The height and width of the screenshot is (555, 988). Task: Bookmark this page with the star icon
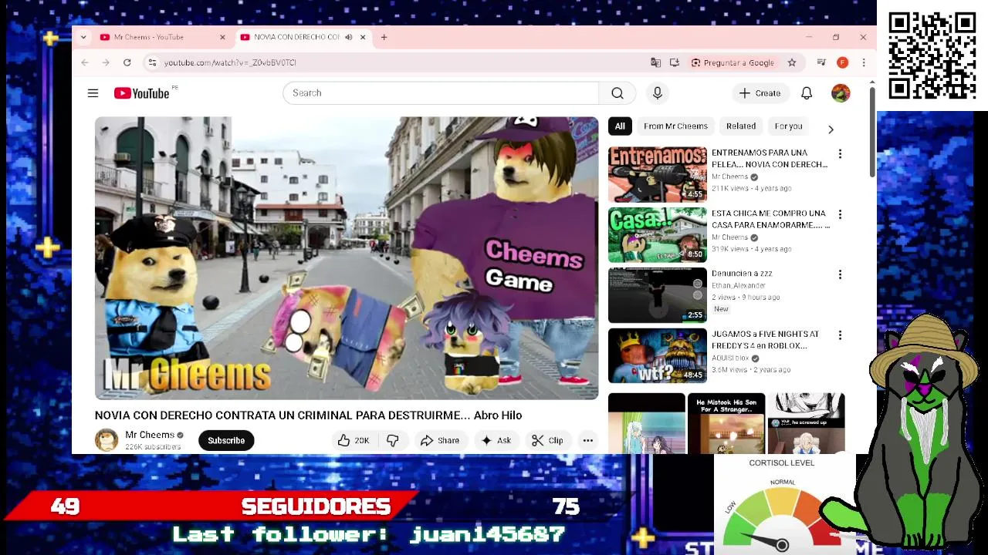tap(792, 62)
